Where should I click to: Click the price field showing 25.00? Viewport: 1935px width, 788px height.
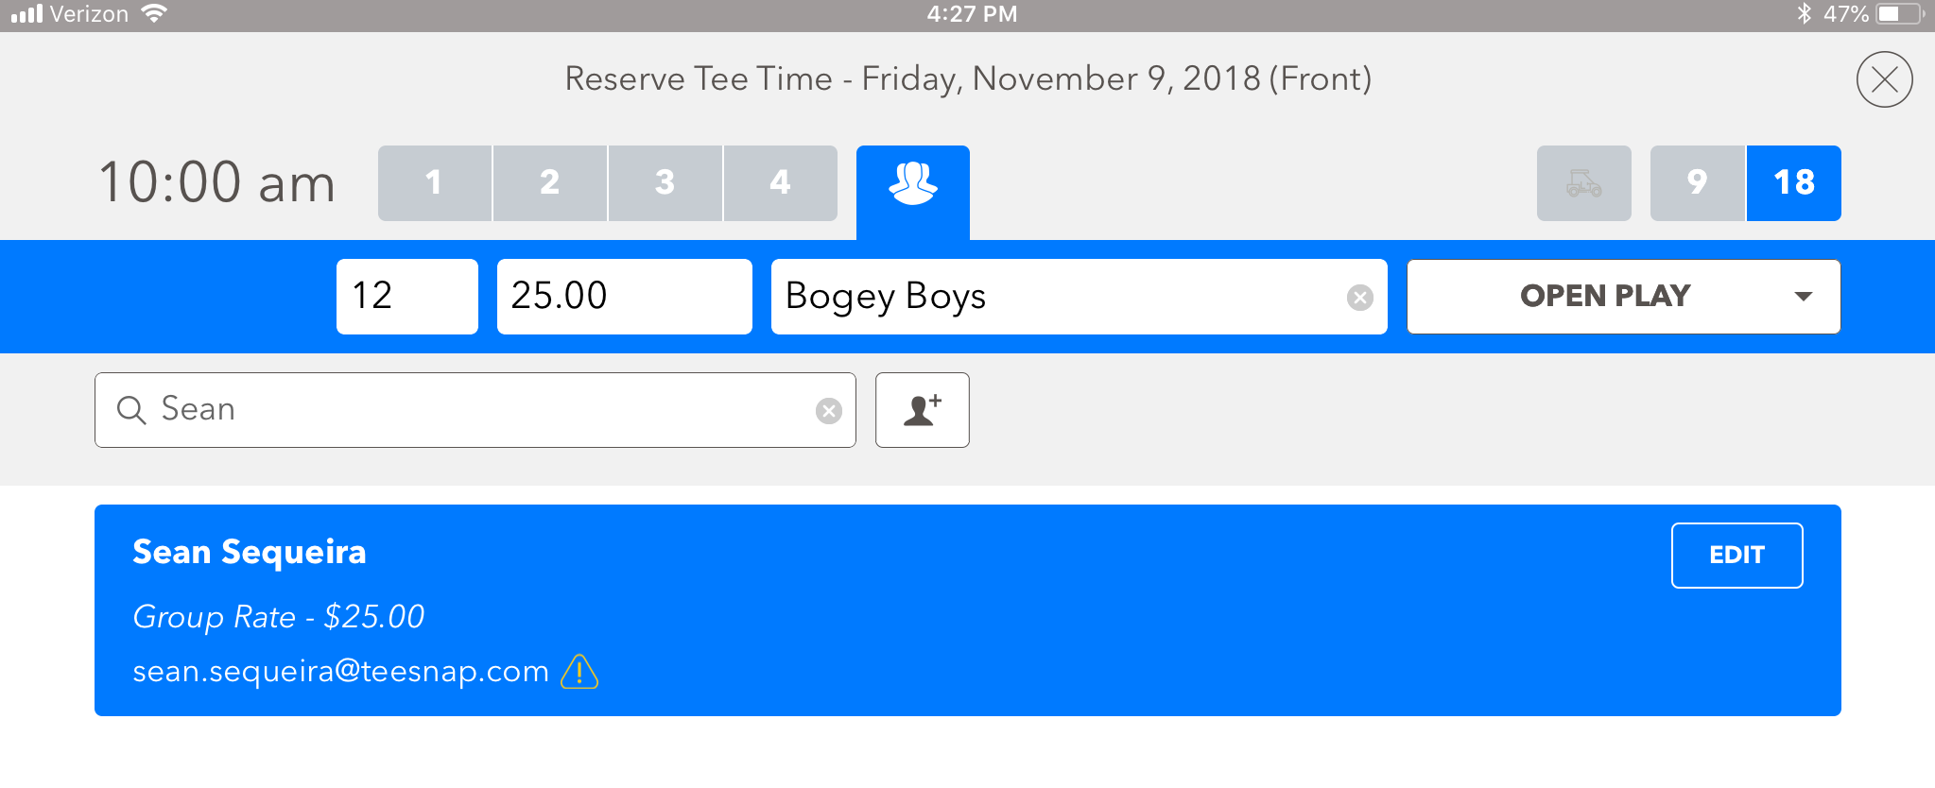pyautogui.click(x=625, y=297)
